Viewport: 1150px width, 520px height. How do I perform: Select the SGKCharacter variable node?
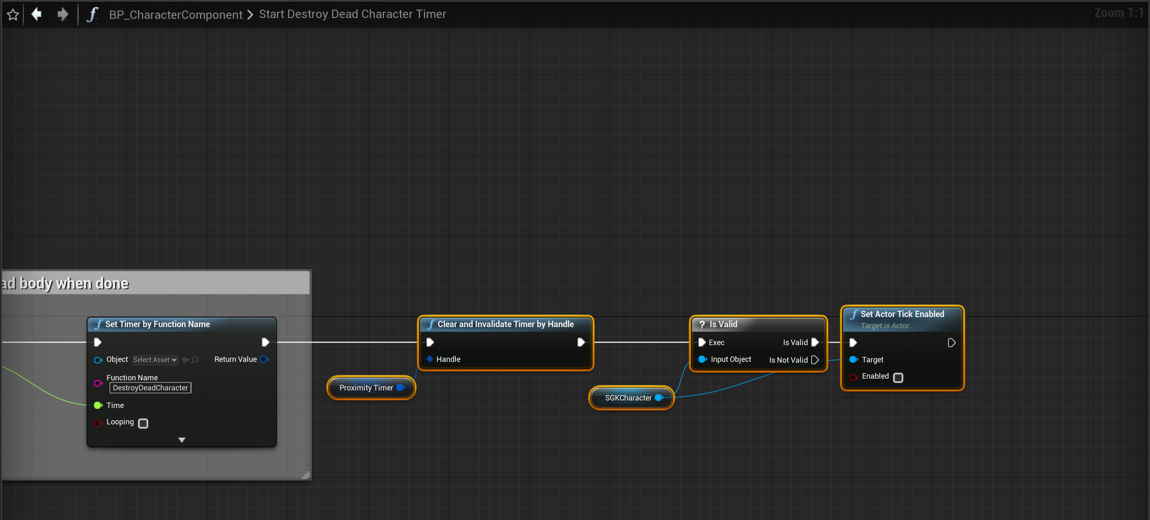628,398
